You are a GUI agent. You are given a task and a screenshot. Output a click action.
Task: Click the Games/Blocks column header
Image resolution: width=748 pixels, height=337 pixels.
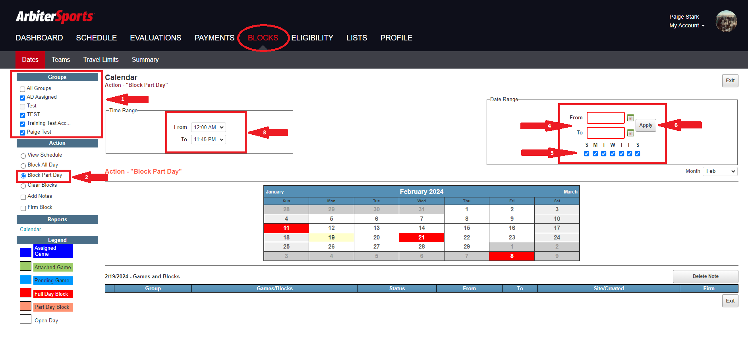click(x=274, y=288)
